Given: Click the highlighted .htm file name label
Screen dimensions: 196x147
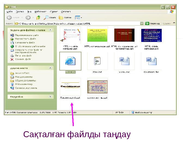Looking at the screenshot, I should coord(71,72).
